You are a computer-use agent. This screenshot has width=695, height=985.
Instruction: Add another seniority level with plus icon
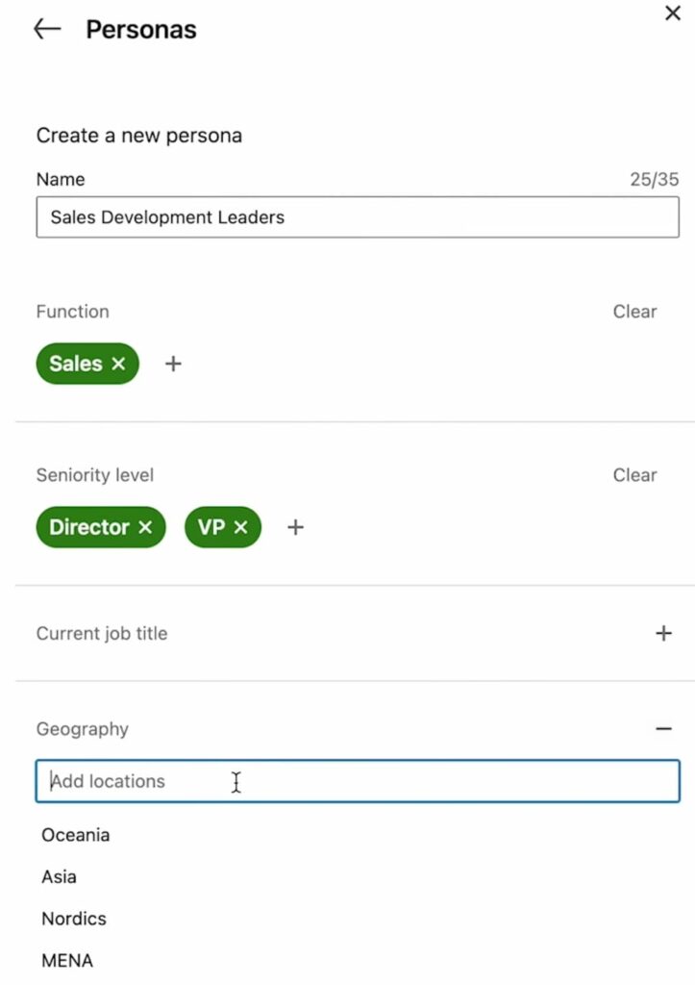296,527
